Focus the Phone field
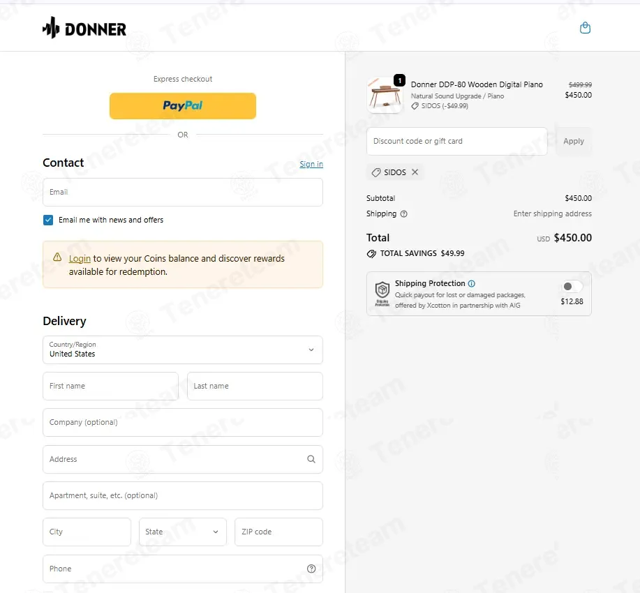 tap(183, 569)
